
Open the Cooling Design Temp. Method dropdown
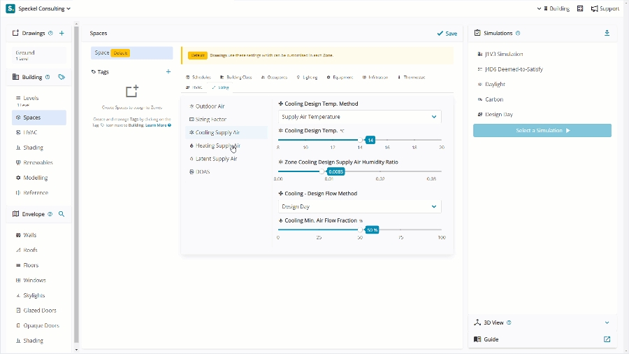359,117
